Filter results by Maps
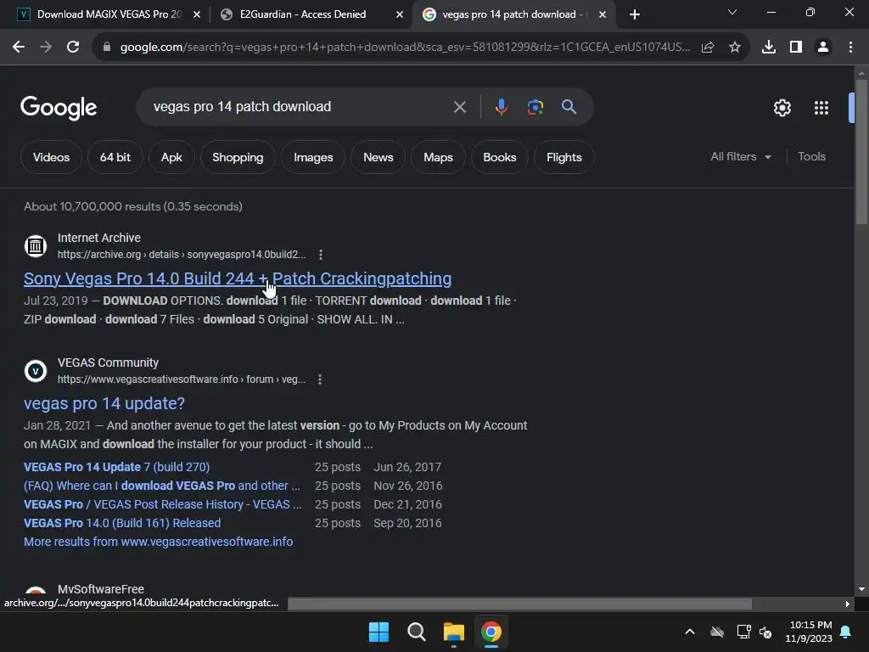 (438, 157)
